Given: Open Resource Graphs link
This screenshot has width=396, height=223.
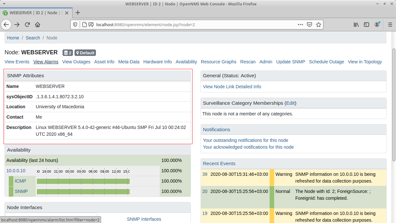Looking at the screenshot, I should (219, 62).
